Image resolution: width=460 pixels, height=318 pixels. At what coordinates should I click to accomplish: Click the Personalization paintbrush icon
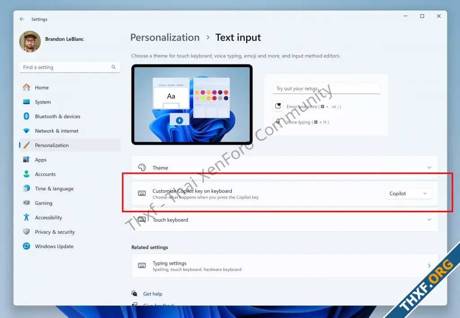pos(27,145)
